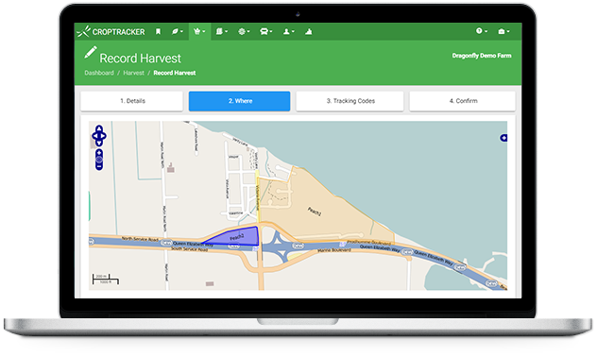Viewport: 597px width, 357px height.
Task: Switch to the 1. Details step
Action: (132, 101)
